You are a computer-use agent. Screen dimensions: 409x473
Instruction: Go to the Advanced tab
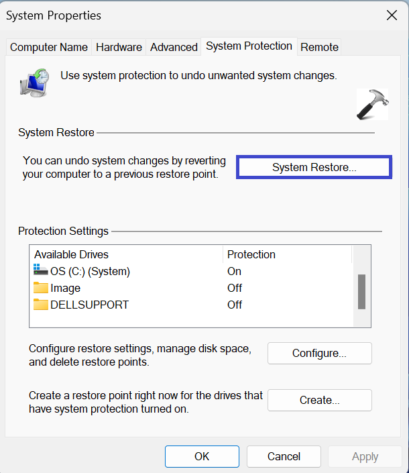point(174,47)
